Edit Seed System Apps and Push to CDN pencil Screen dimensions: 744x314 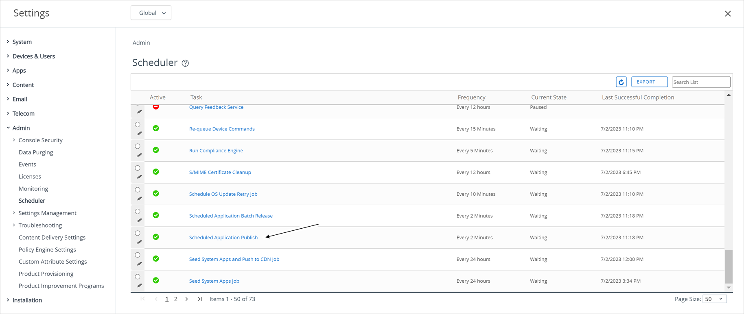pyautogui.click(x=139, y=264)
